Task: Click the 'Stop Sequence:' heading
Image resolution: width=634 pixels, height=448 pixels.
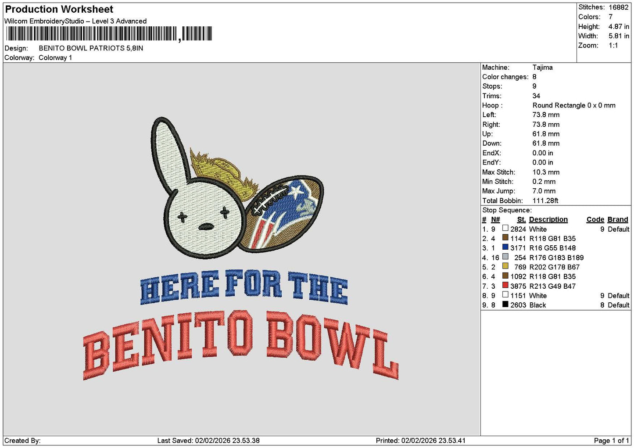Action: pyautogui.click(x=507, y=210)
